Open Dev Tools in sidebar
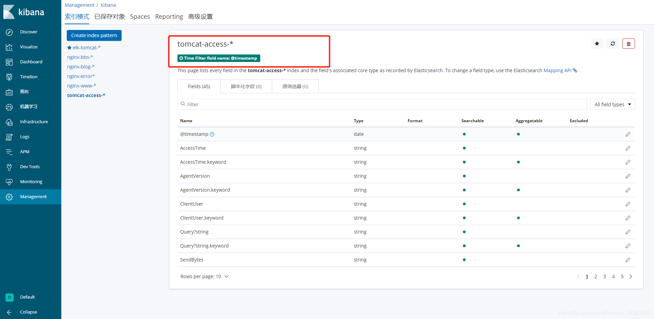The height and width of the screenshot is (319, 654). pos(30,167)
